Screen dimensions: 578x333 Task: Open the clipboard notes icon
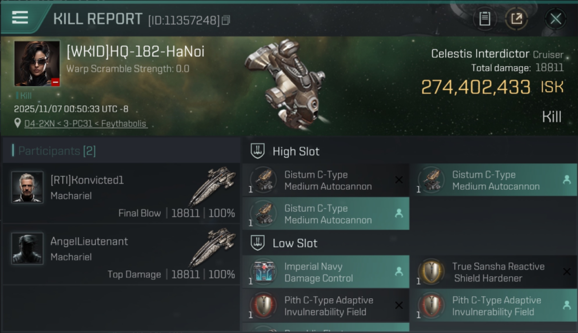coord(484,19)
